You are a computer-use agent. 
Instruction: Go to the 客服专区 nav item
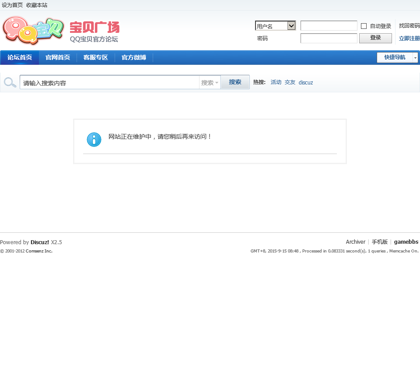[x=96, y=57]
